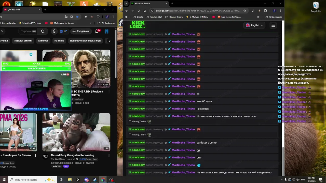The height and width of the screenshot is (183, 326).
Task: Open options menu for Resident Evil video
Action: pos(109,92)
